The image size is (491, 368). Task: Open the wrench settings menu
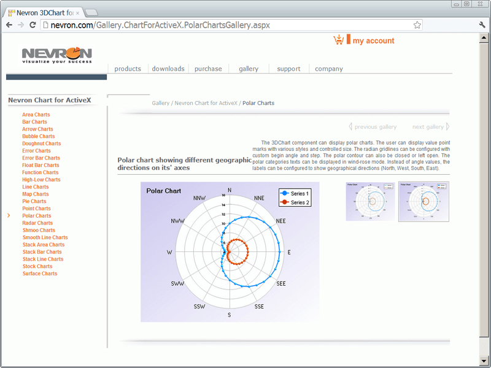[482, 25]
